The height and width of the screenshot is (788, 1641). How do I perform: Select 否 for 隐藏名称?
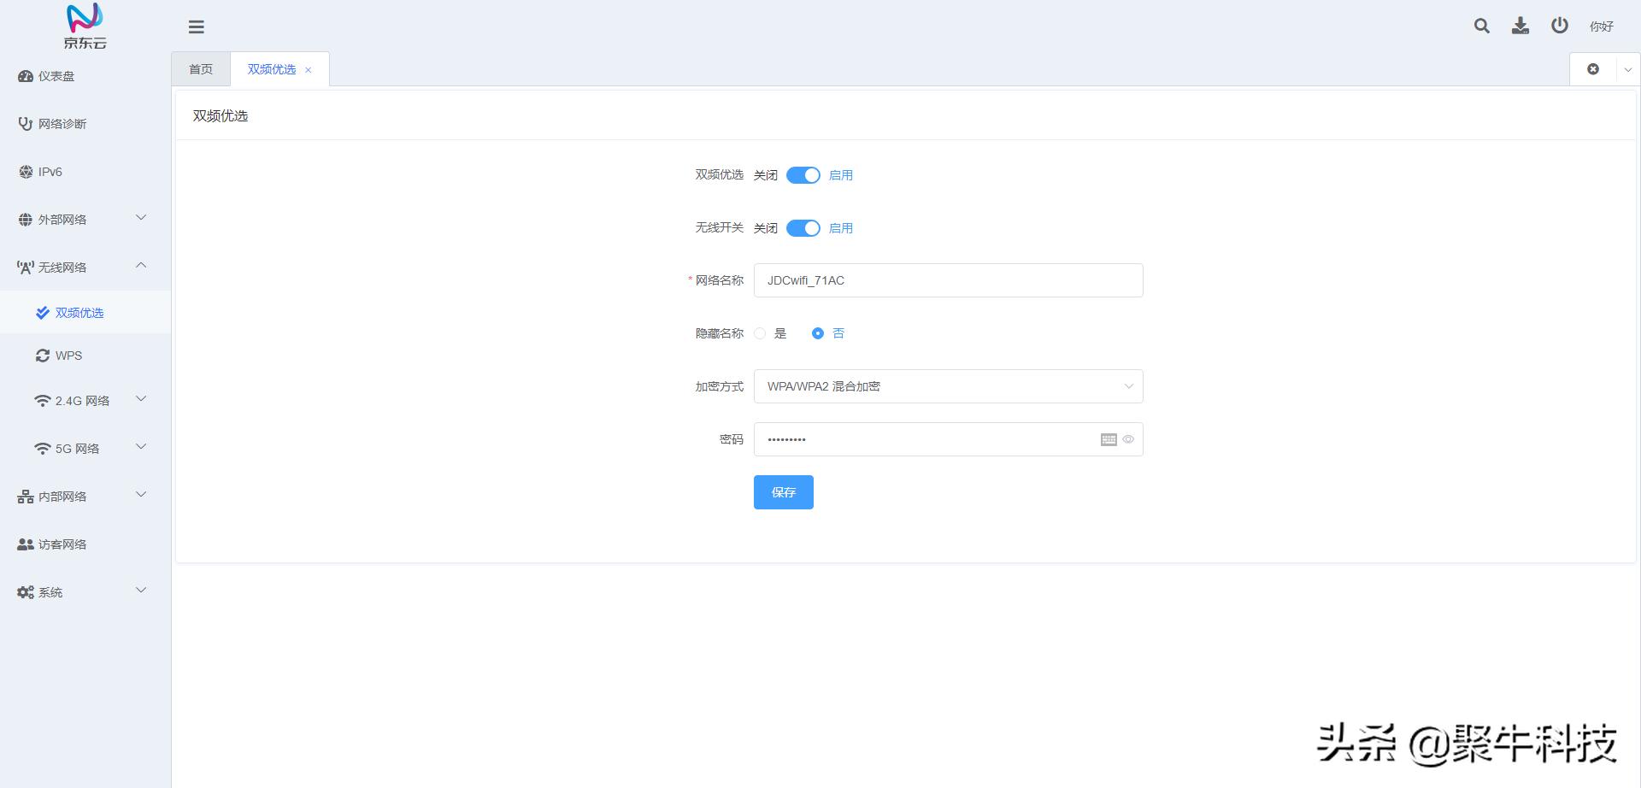pyautogui.click(x=818, y=333)
